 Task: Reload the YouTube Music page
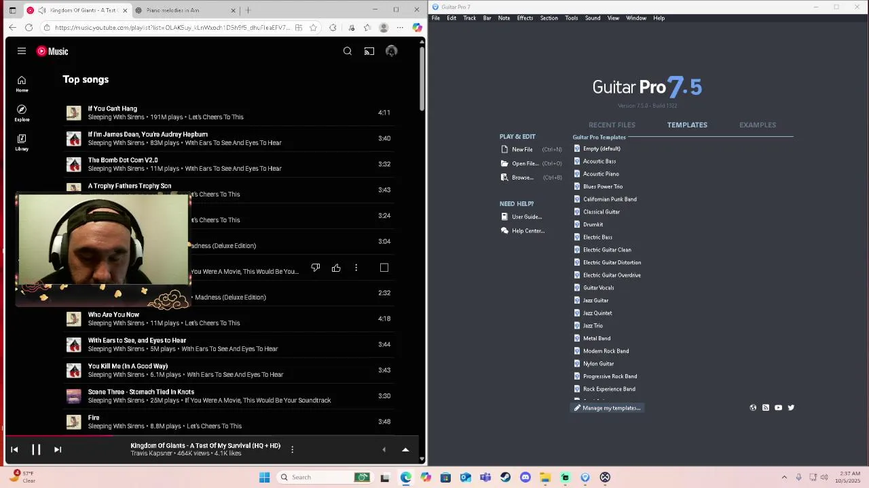[x=29, y=28]
